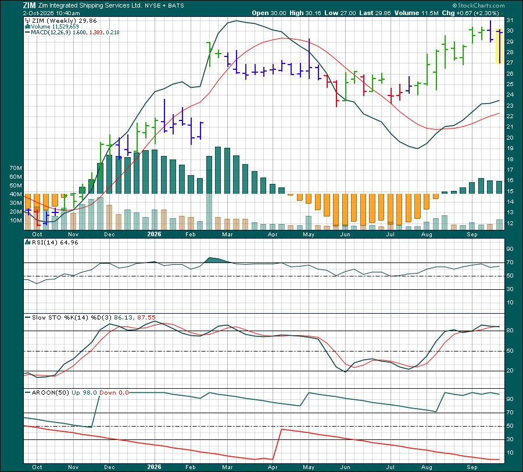Click the 2026 label on the upper date axis
The width and height of the screenshot is (523, 472).
point(154,234)
